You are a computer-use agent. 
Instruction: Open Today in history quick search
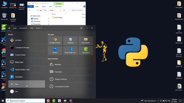(70, 79)
